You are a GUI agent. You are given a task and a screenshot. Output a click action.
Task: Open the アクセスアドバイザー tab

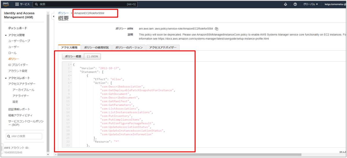(163, 47)
